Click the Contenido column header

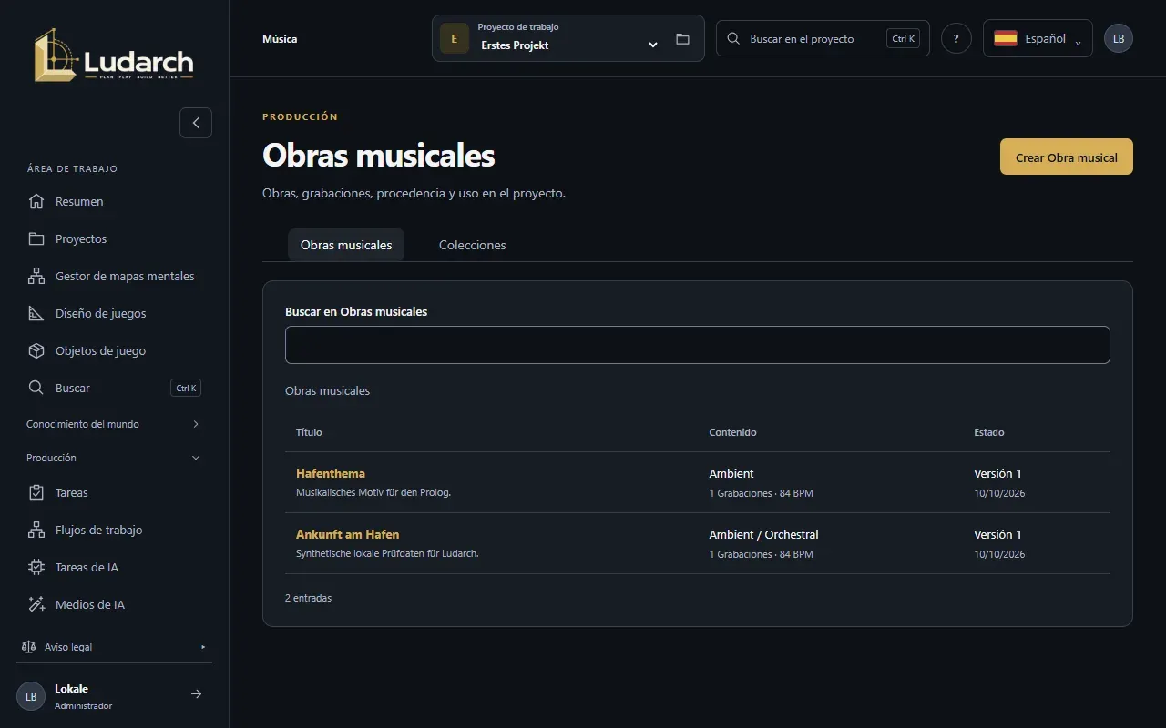tap(732, 432)
